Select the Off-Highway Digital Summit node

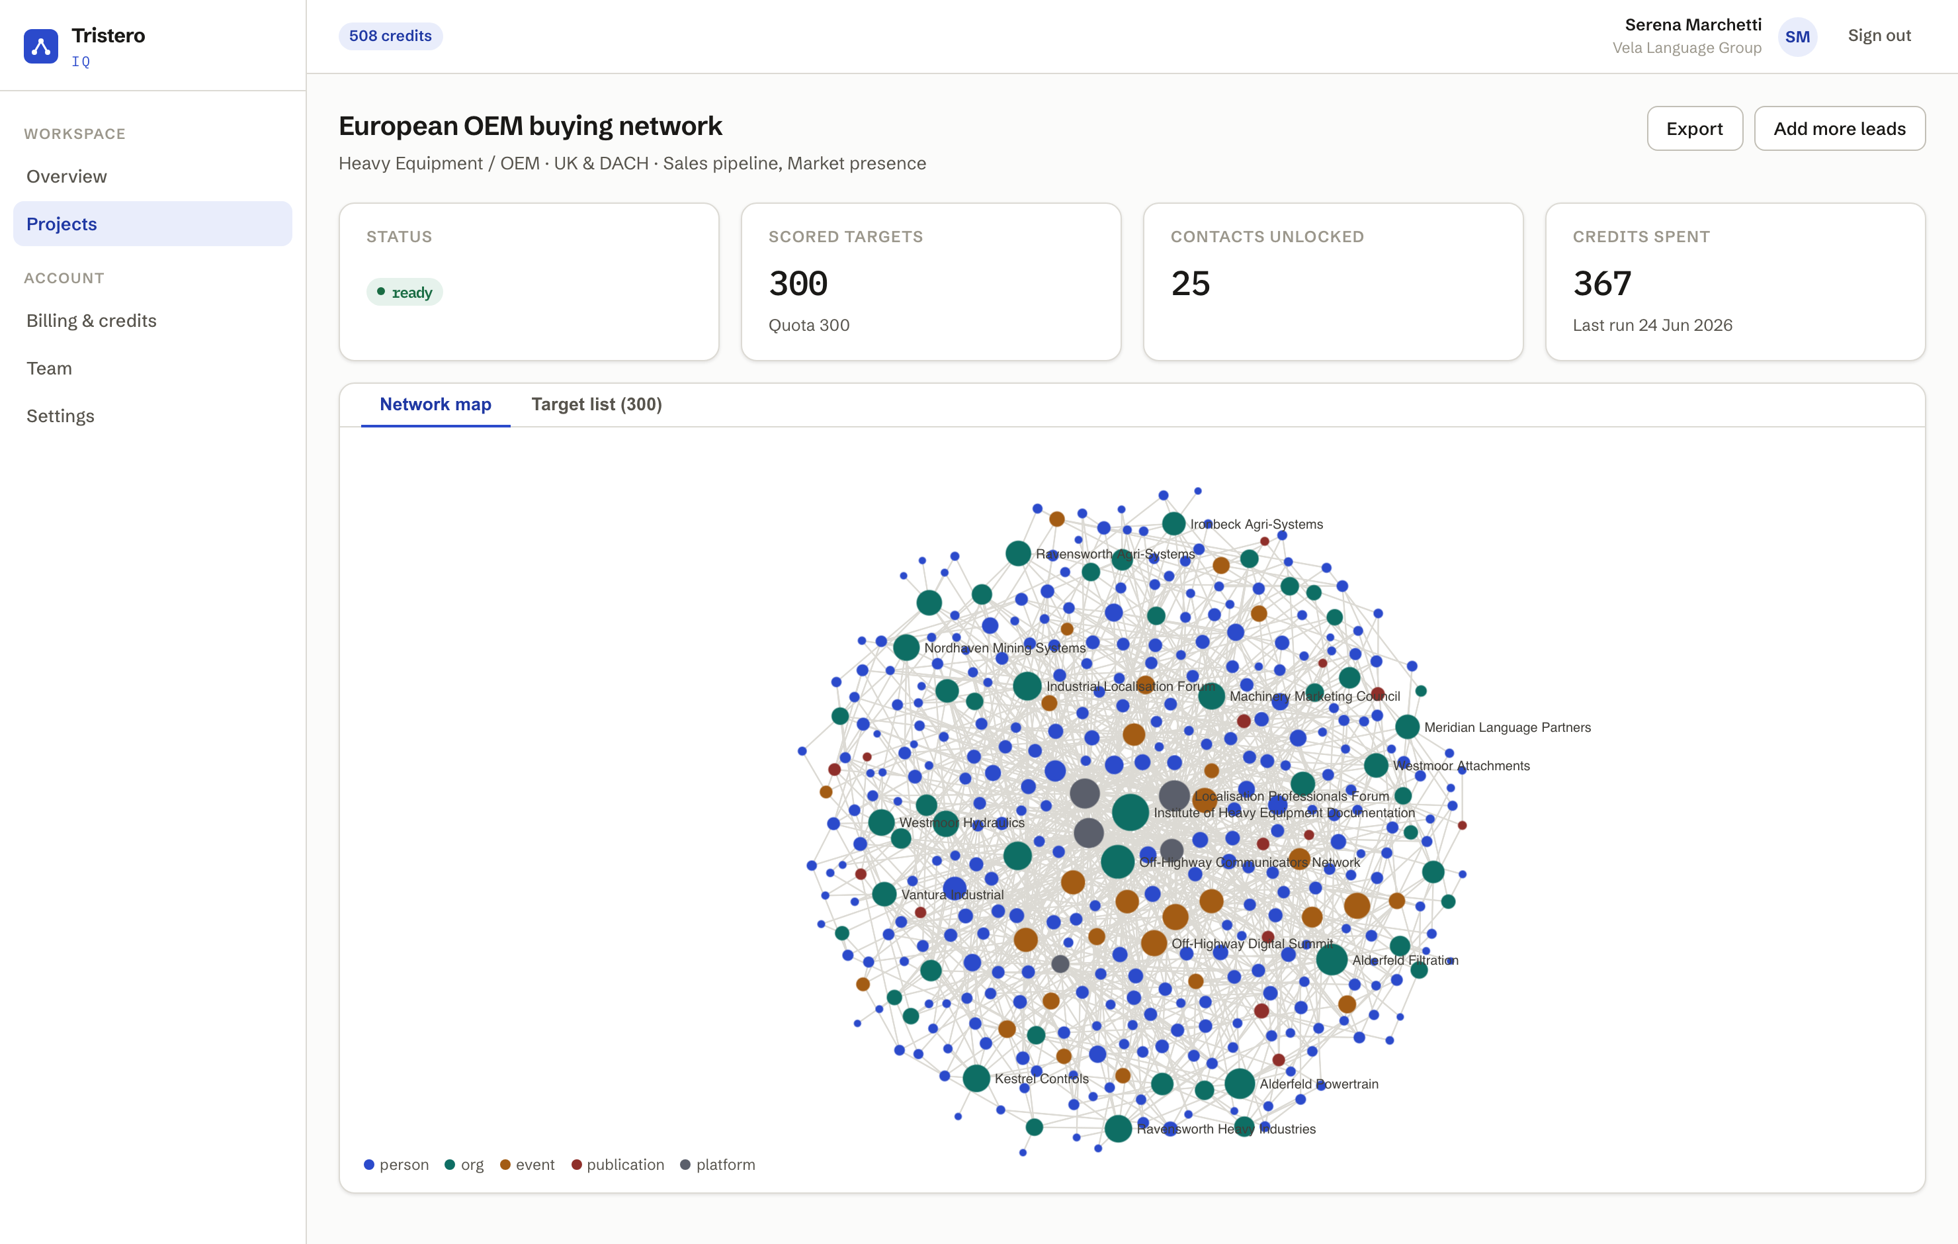coord(1154,943)
